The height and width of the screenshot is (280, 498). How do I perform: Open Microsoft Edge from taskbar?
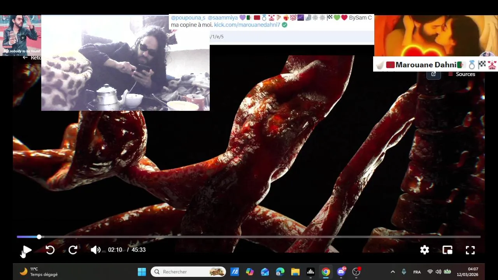click(x=280, y=272)
